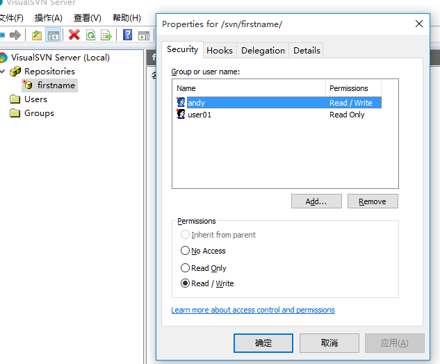The height and width of the screenshot is (364, 440).
Task: Select the No Access radio button
Action: click(185, 250)
